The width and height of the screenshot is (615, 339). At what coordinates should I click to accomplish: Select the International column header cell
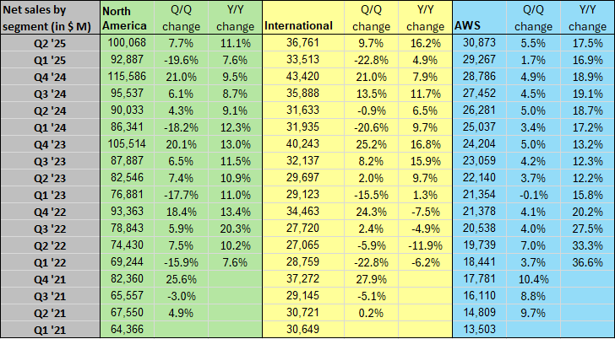click(x=299, y=26)
